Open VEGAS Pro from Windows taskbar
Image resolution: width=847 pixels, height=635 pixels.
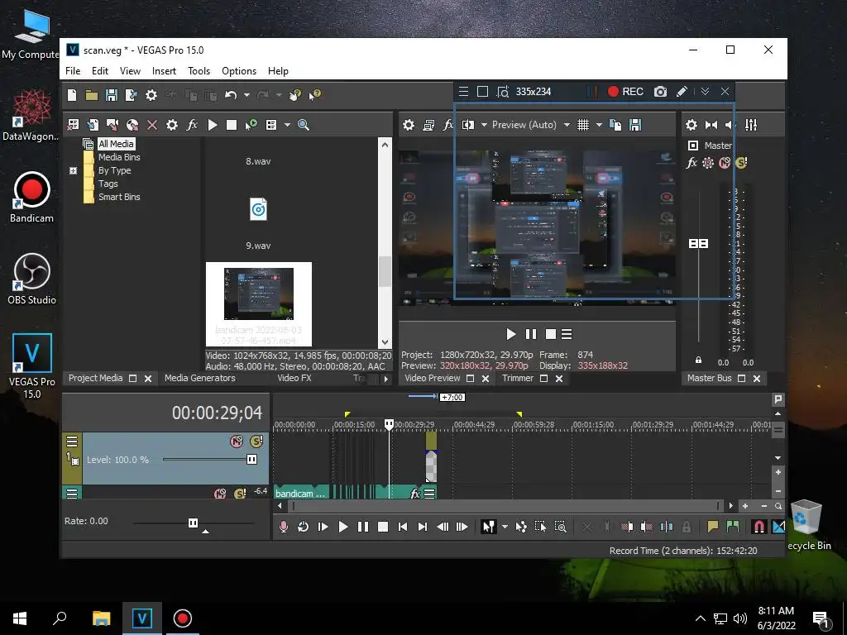[142, 618]
